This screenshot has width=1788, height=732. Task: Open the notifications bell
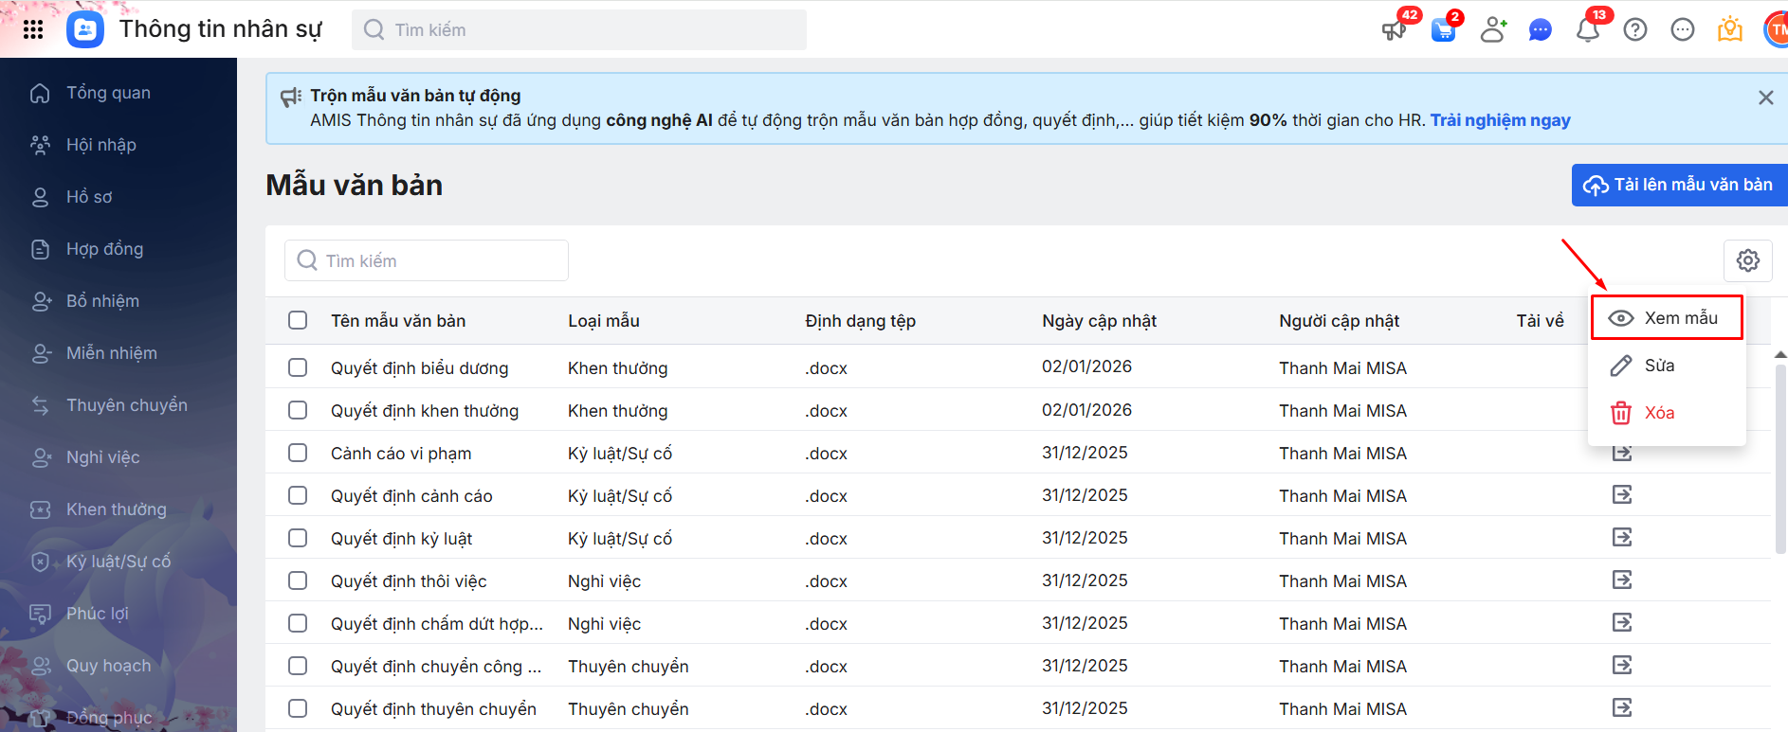(x=1588, y=30)
